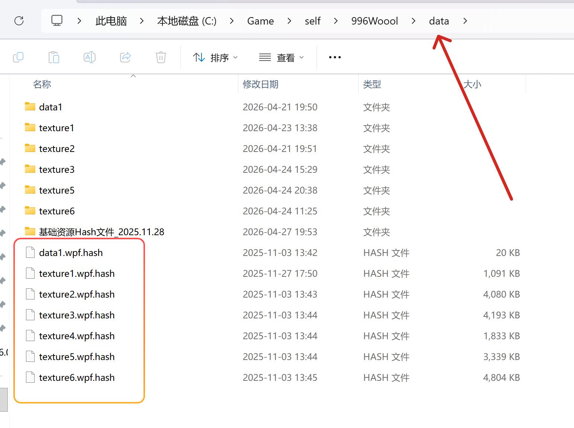This screenshot has height=428, width=574.
Task: Click the Share icon in toolbar
Action: (x=125, y=57)
